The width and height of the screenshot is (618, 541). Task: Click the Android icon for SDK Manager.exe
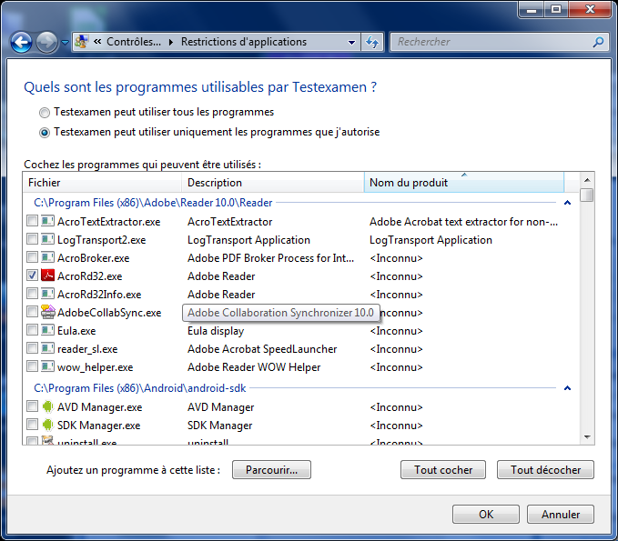pos(47,425)
